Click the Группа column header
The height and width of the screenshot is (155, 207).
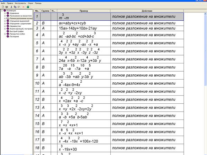pos(46,11)
